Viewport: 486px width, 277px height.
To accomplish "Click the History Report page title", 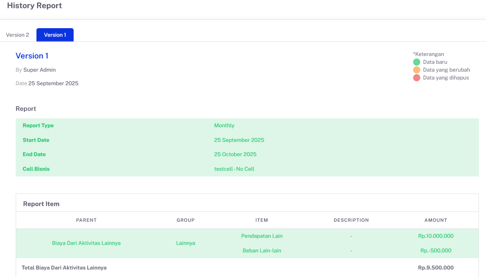I will click(x=35, y=6).
